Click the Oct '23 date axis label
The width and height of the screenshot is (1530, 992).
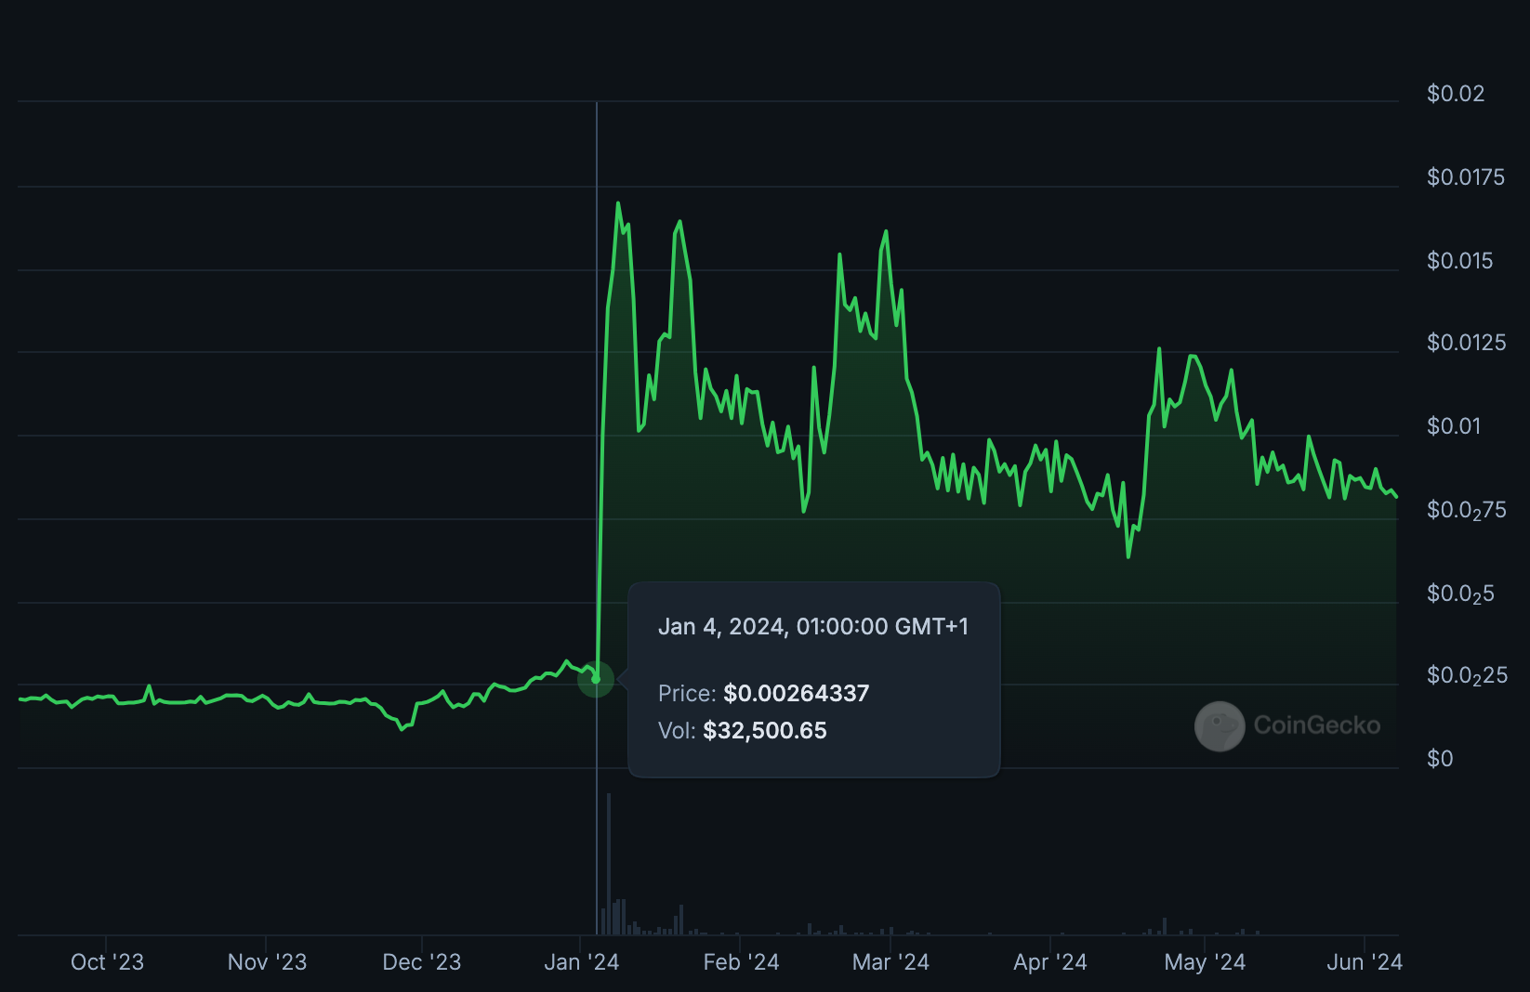click(107, 962)
